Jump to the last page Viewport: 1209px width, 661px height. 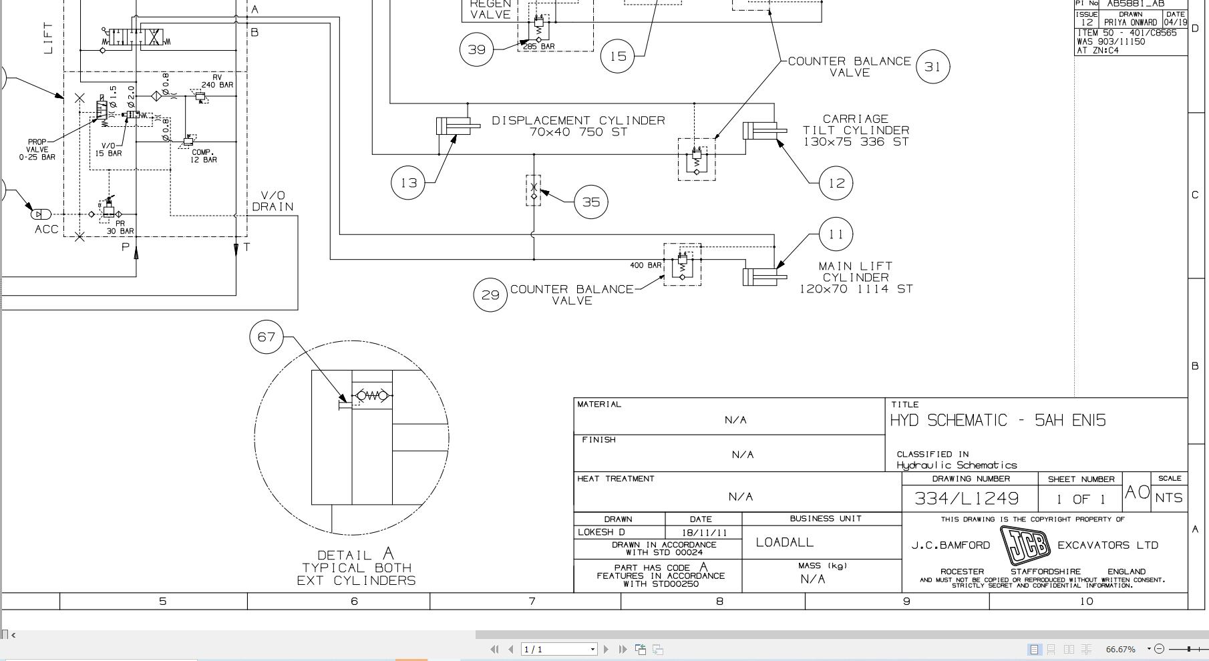click(x=623, y=649)
